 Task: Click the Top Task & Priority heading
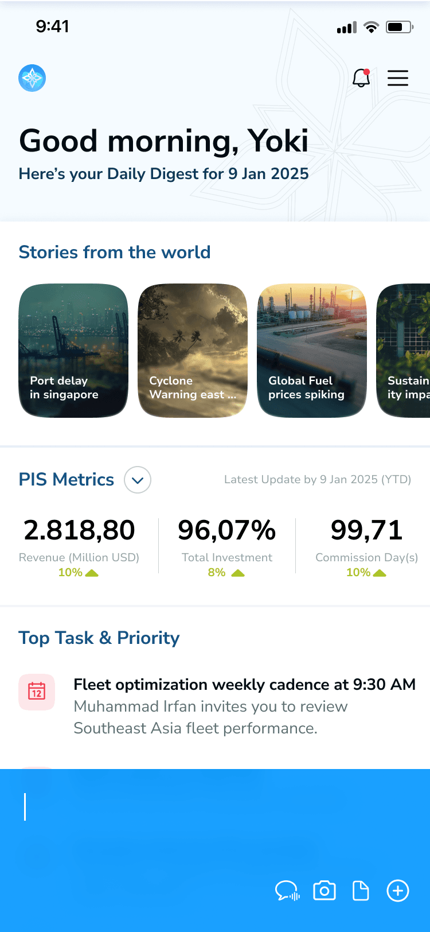click(x=99, y=638)
